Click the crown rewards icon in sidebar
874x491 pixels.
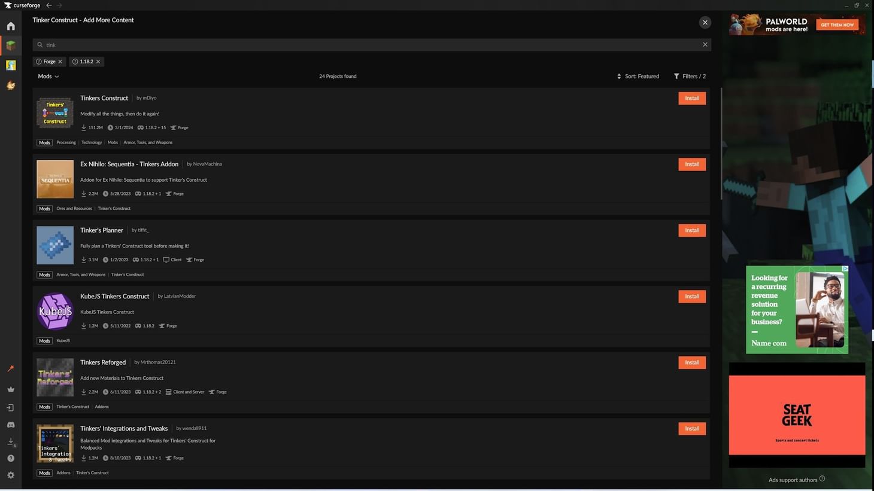point(10,389)
